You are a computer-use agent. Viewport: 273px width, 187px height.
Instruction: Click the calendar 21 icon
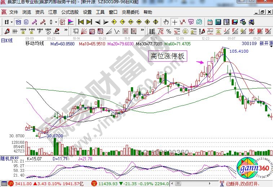(x=210, y=22)
